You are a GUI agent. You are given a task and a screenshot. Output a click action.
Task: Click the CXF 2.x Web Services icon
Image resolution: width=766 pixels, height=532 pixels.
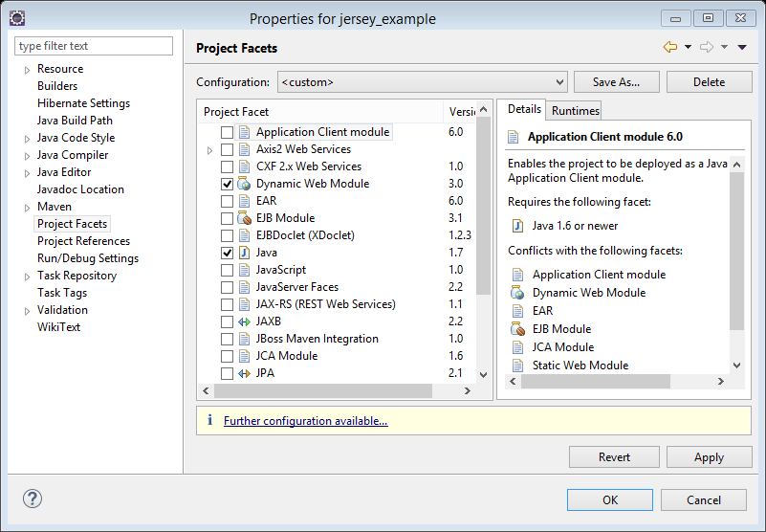[x=244, y=166]
